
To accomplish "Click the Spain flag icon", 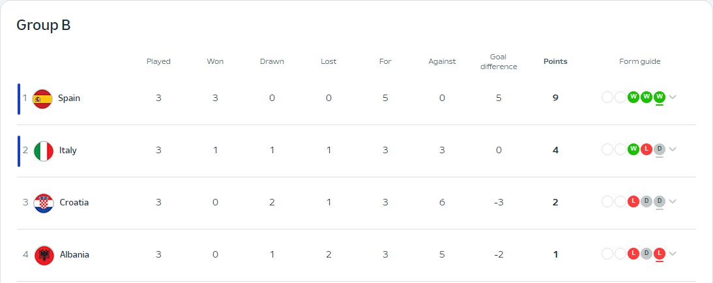I will pyautogui.click(x=42, y=98).
